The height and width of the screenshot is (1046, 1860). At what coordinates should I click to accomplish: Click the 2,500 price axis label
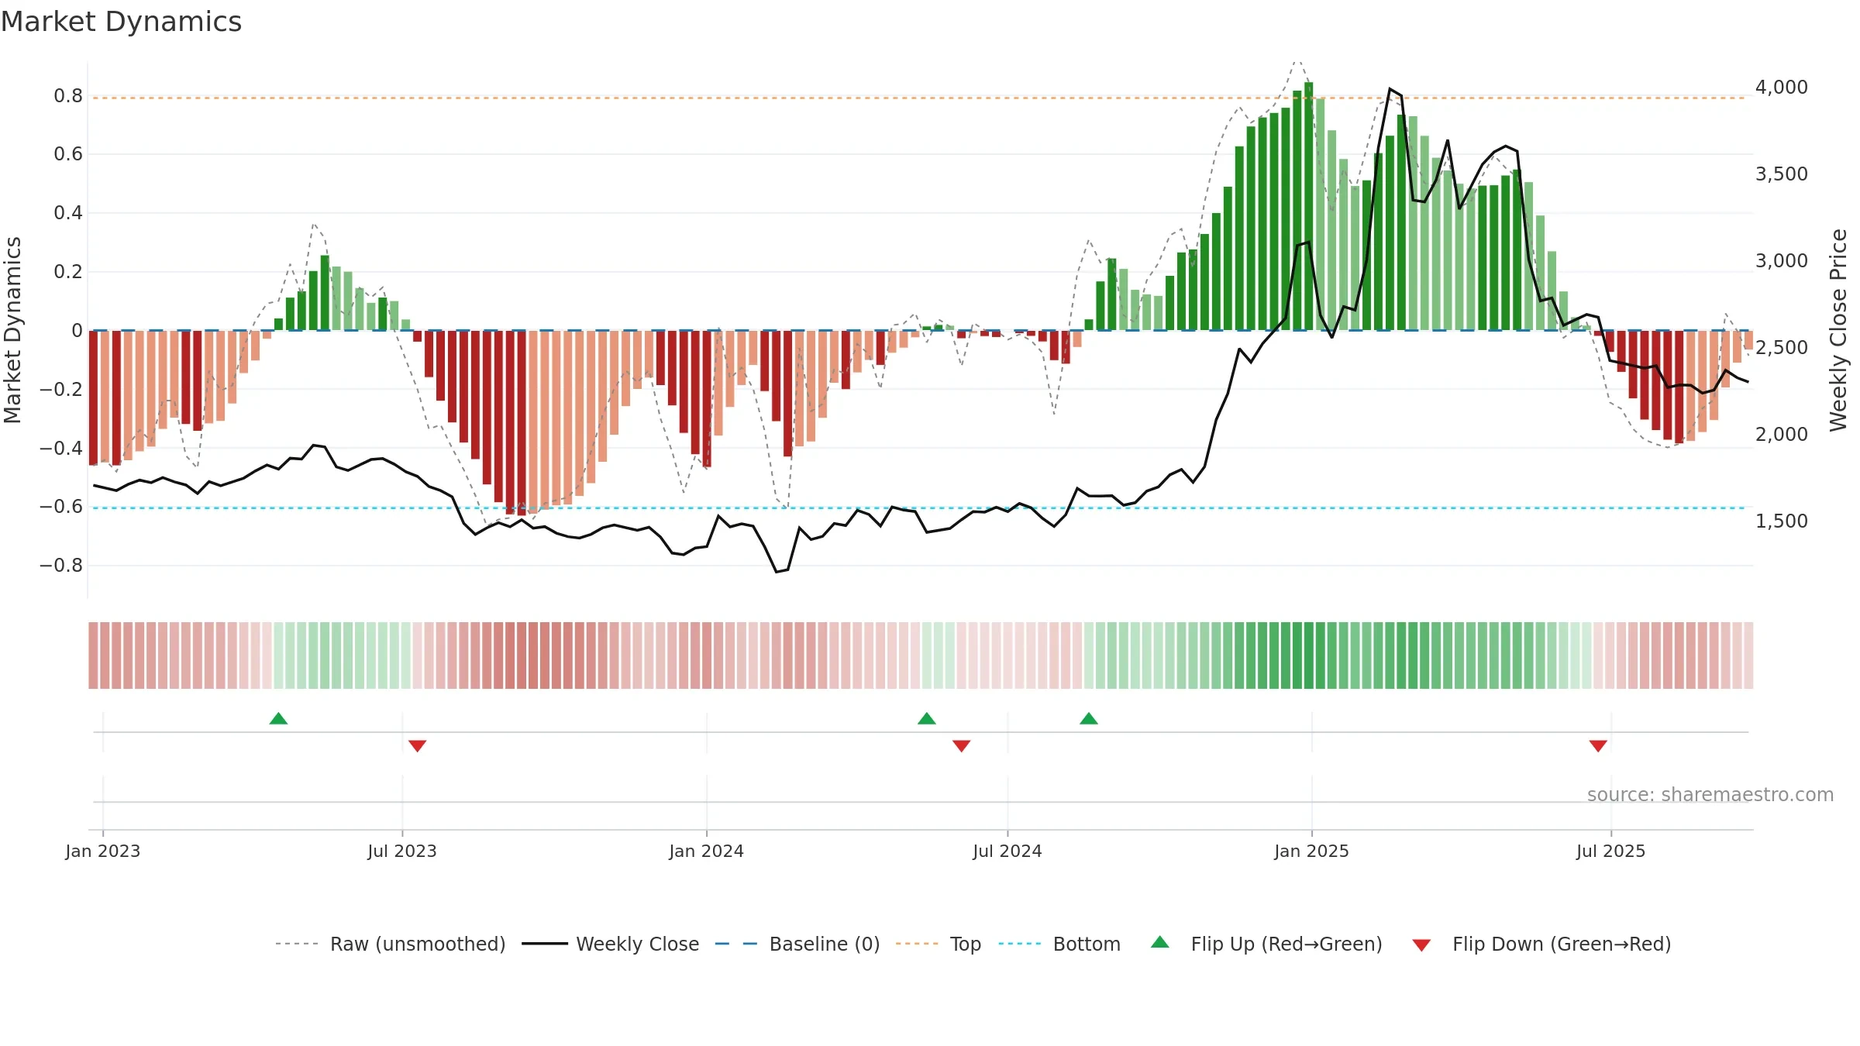click(x=1782, y=348)
